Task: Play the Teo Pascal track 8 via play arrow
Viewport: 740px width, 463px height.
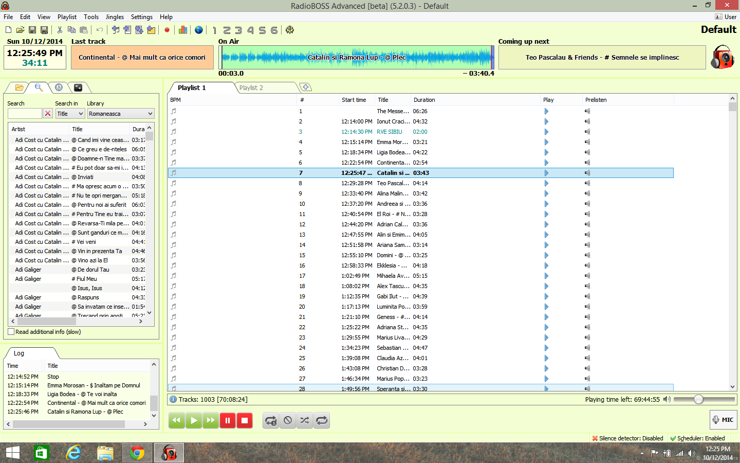Action: click(546, 183)
